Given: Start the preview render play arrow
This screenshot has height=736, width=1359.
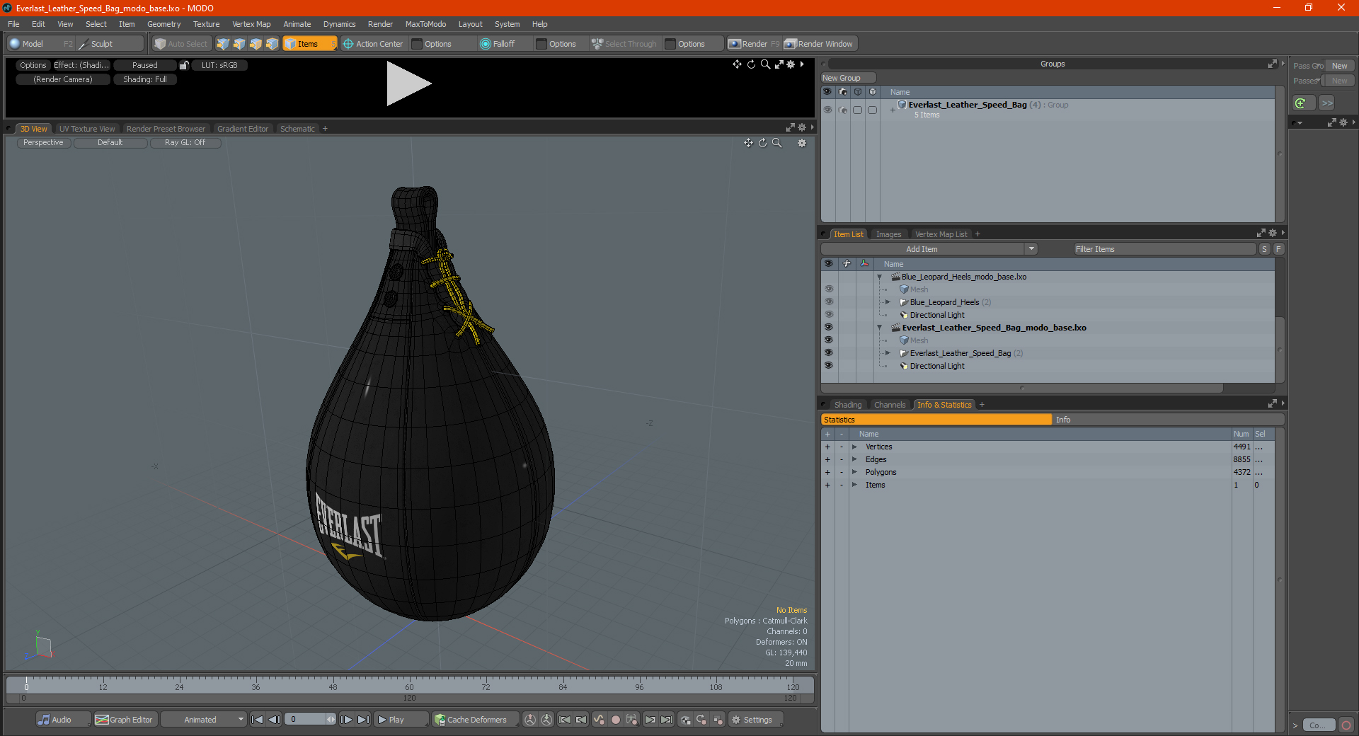Looking at the screenshot, I should pyautogui.click(x=408, y=84).
